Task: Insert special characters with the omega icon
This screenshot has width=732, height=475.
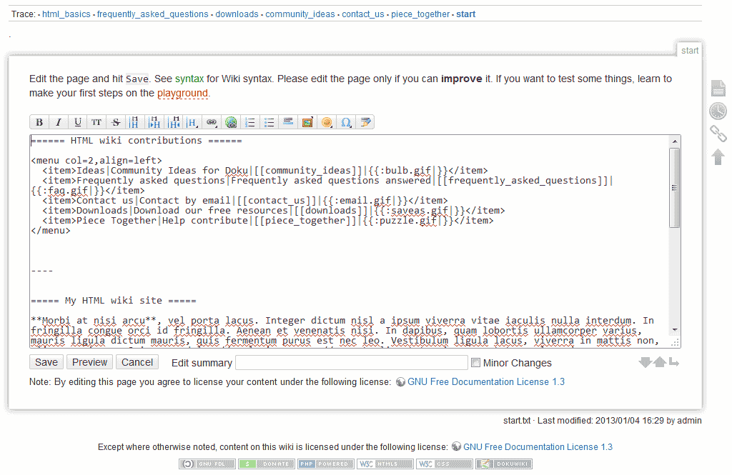Action: pos(346,122)
